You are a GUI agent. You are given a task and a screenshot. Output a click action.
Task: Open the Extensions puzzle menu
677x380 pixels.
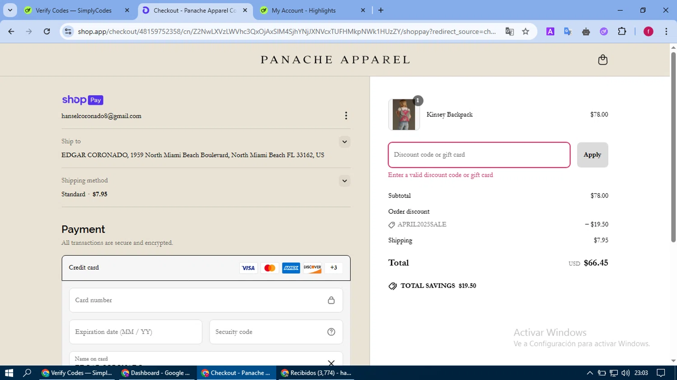pyautogui.click(x=622, y=31)
